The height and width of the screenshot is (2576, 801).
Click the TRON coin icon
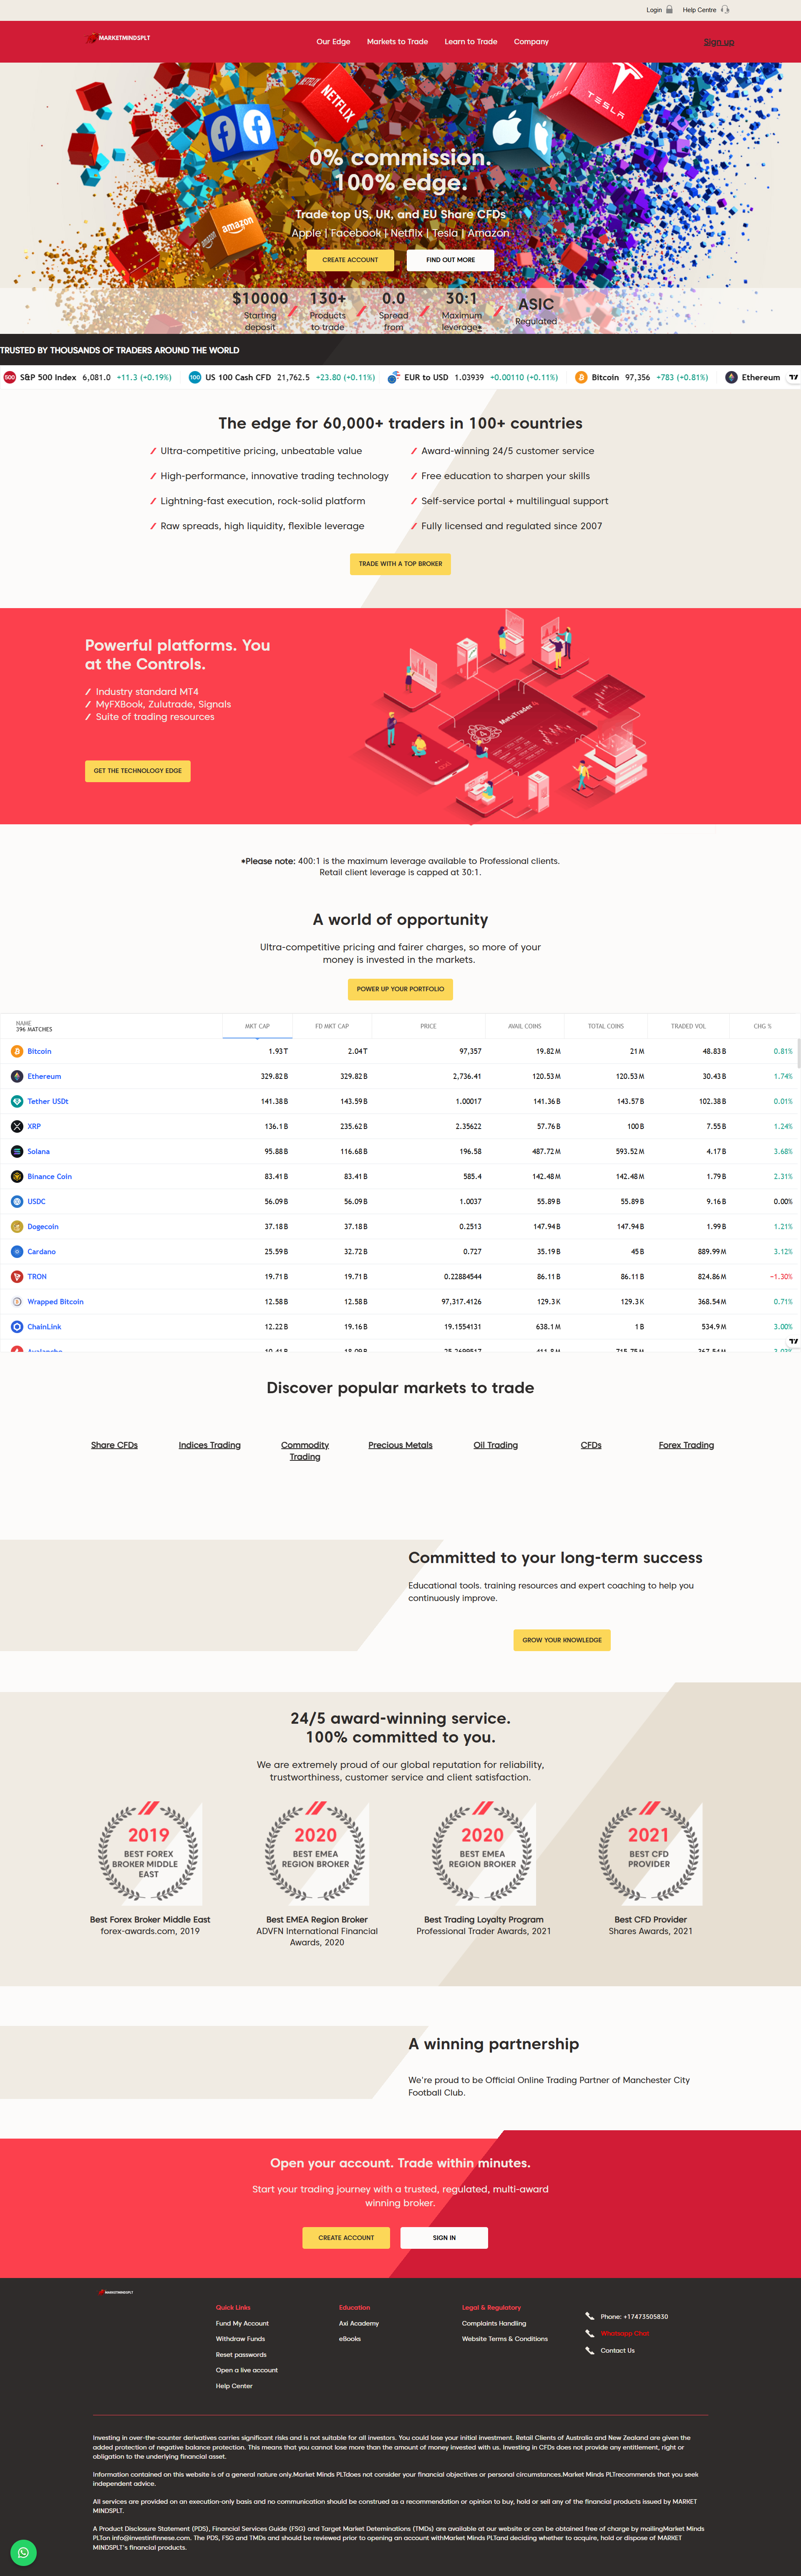(17, 1276)
